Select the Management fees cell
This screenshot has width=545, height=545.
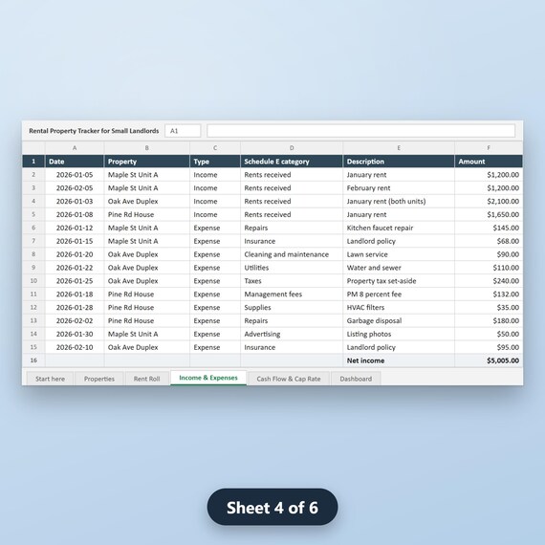tap(292, 294)
